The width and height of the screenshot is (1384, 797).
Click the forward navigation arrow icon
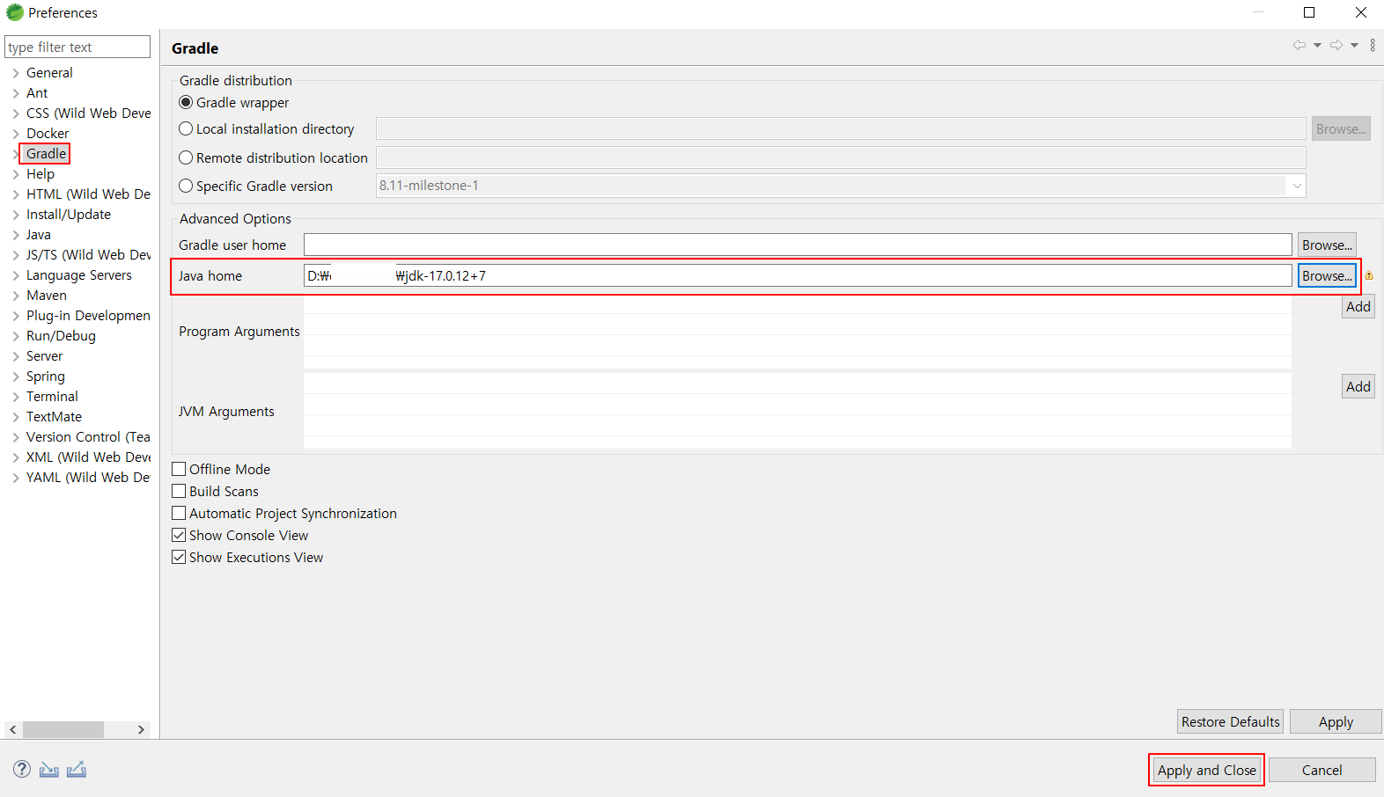tap(1336, 45)
